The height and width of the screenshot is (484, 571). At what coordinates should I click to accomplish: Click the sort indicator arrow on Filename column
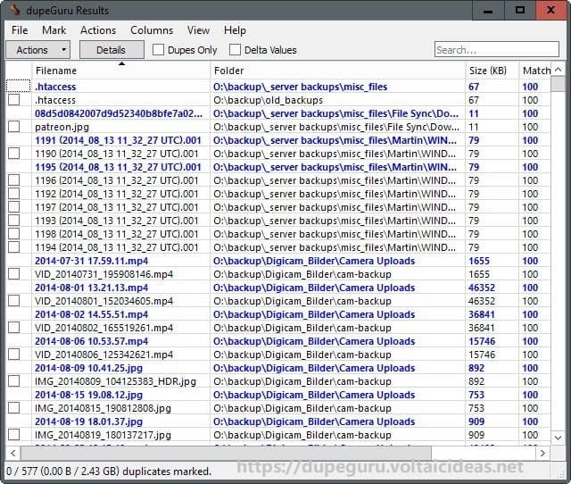(x=121, y=63)
